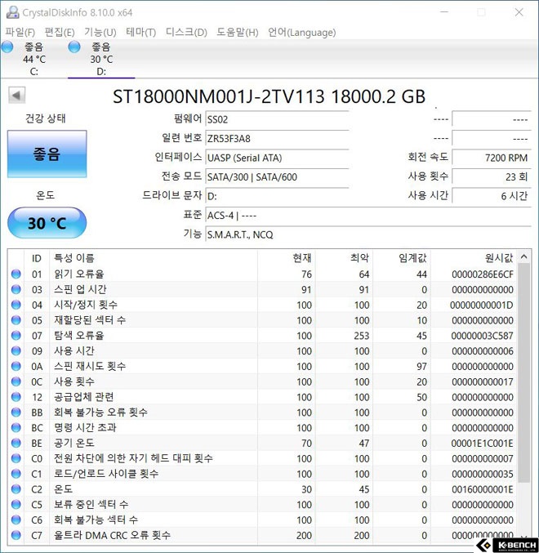Click the 30 °C temperature button
The width and height of the screenshot is (539, 553).
pos(47,223)
